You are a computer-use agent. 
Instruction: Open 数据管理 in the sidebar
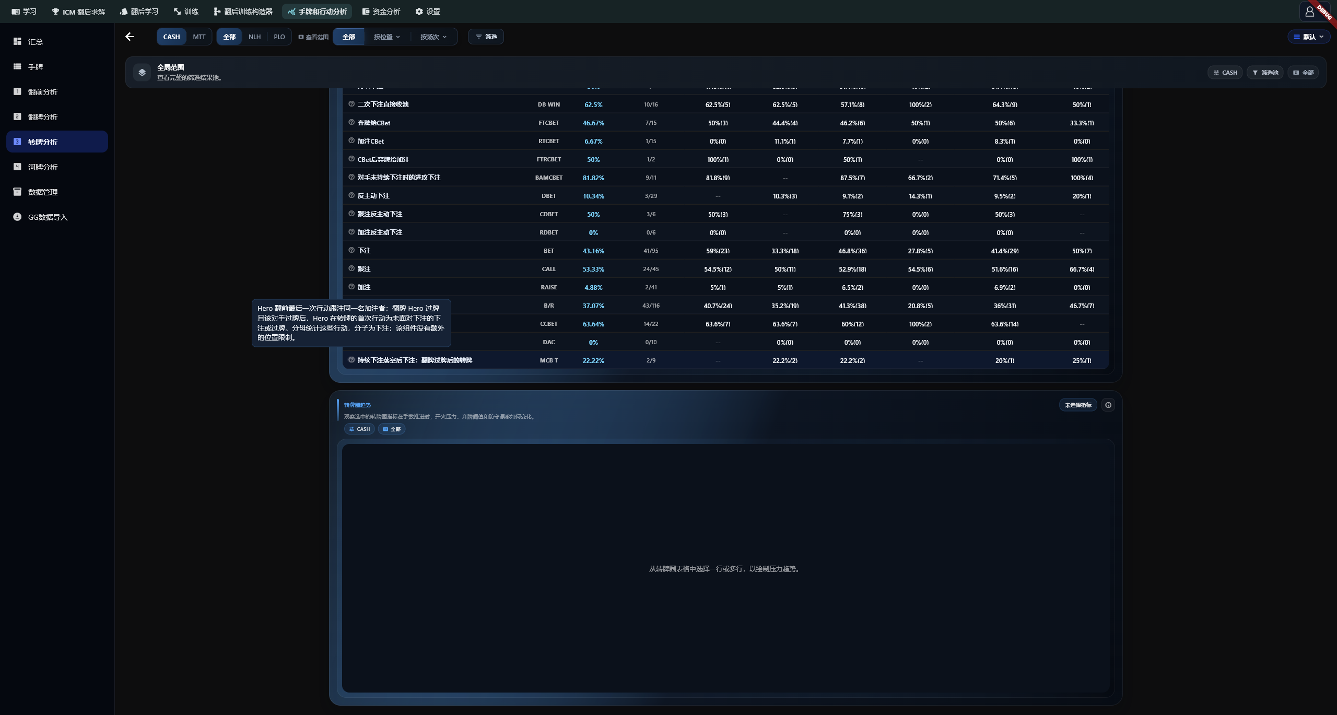pyautogui.click(x=57, y=192)
